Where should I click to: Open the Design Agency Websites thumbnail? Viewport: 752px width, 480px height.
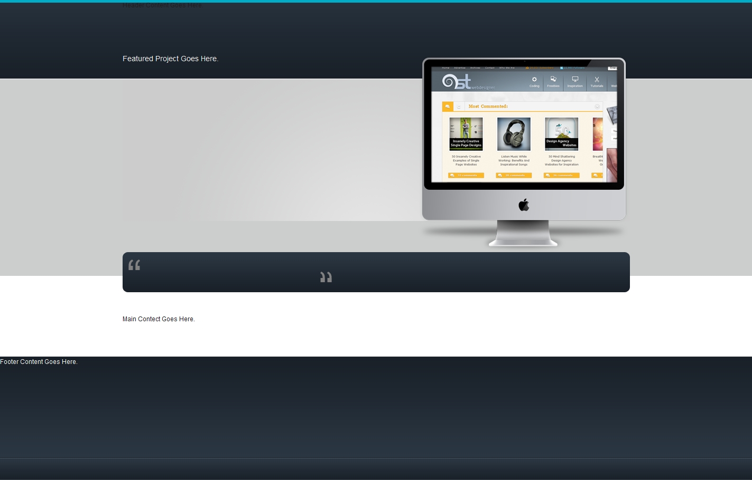coord(561,134)
